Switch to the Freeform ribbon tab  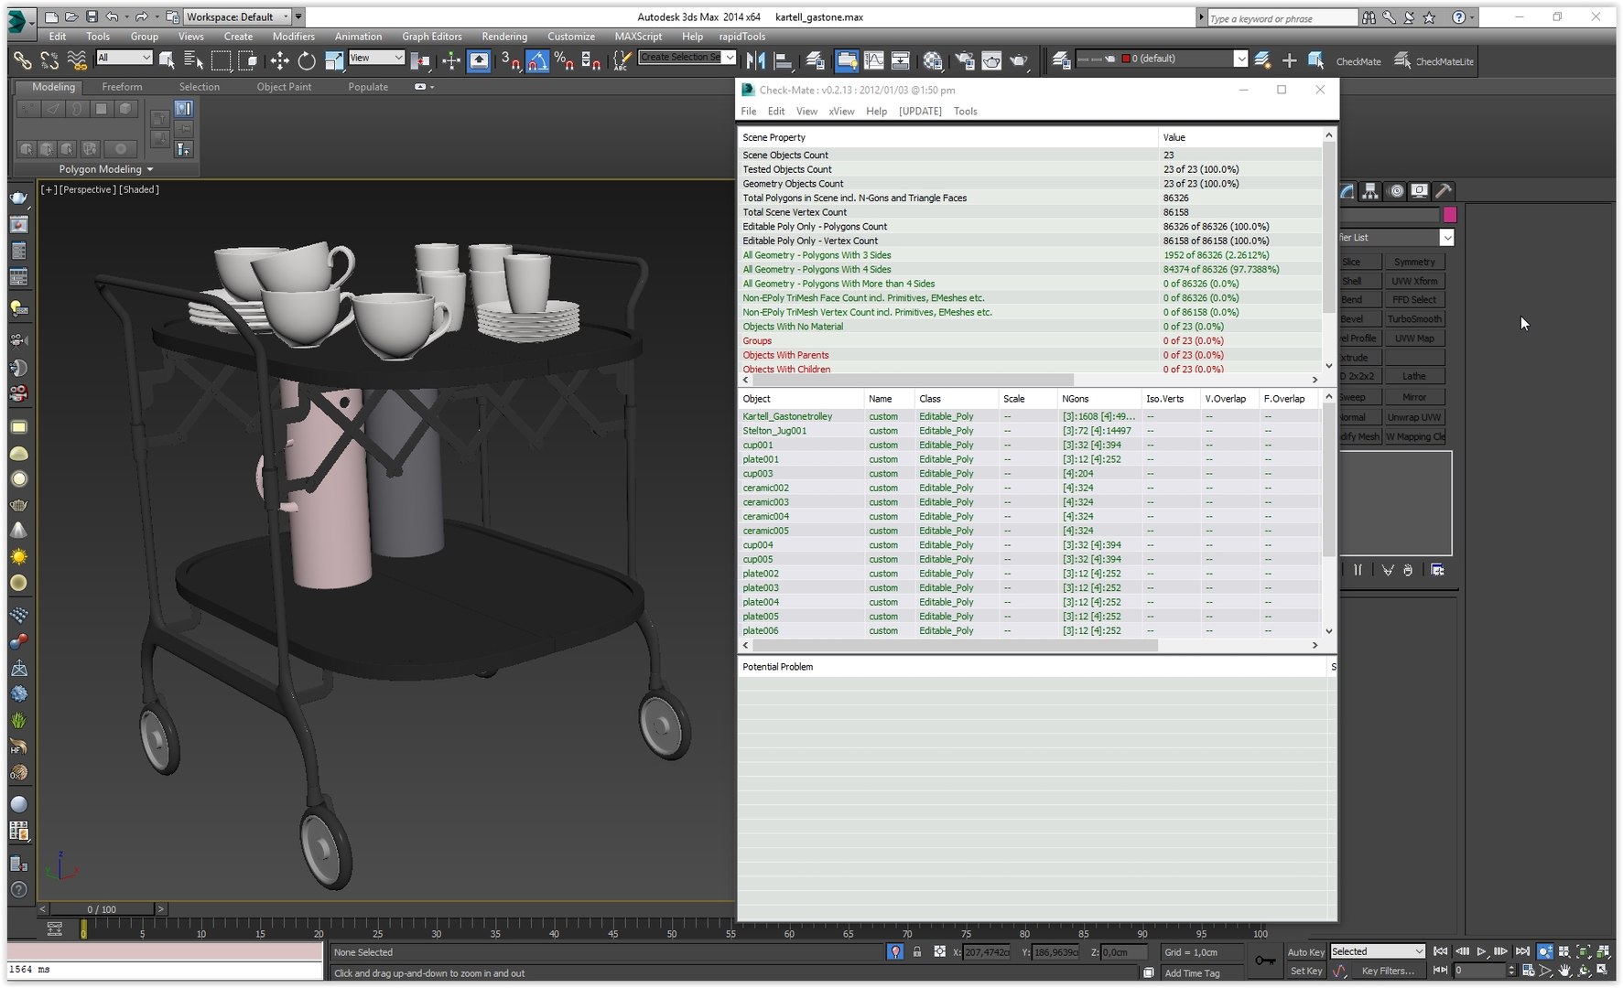(x=122, y=87)
